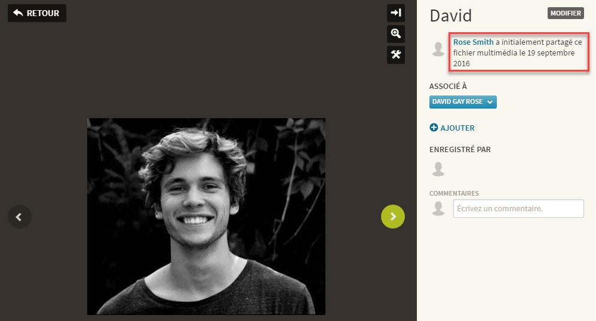Open the wrench and screwdriver tools menu
The width and height of the screenshot is (596, 321).
396,55
